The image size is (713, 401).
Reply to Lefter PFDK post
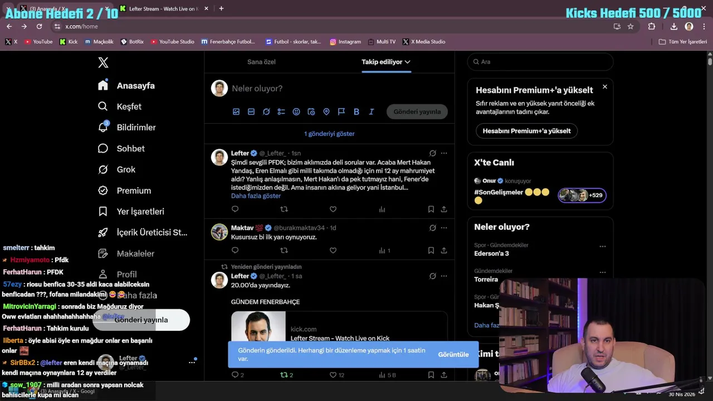[235, 209]
